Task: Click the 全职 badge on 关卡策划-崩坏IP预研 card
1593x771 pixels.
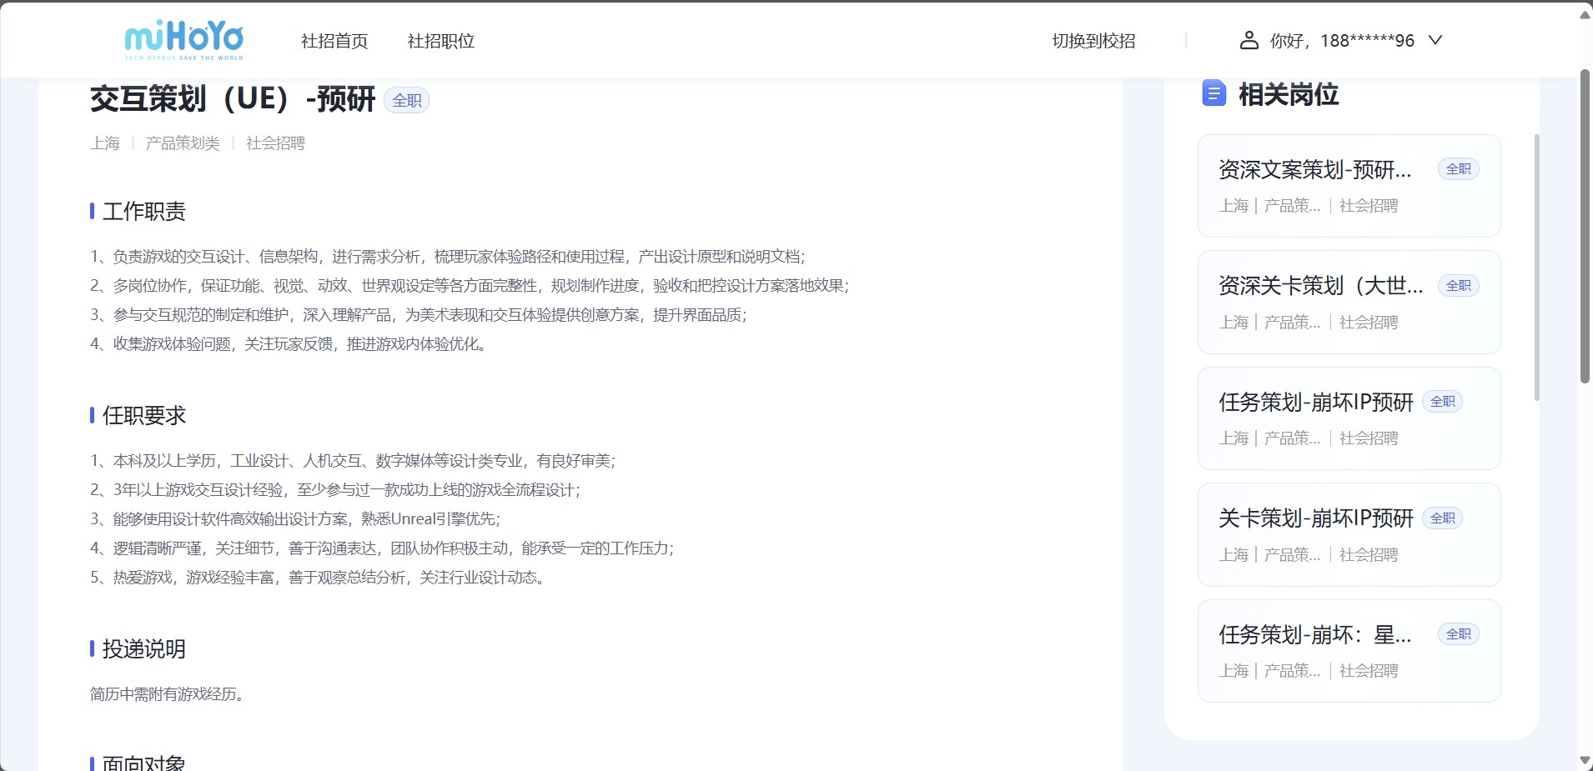Action: click(x=1442, y=518)
